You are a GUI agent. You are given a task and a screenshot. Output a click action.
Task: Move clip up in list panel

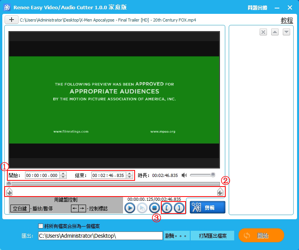[x=275, y=32]
